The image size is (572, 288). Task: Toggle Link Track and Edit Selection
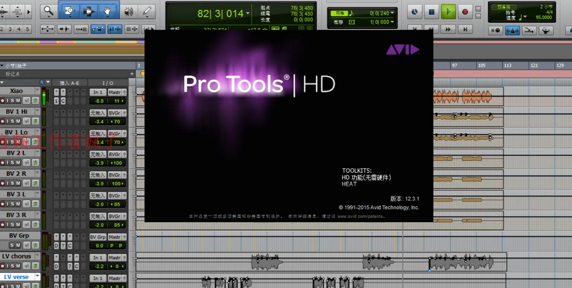[131, 29]
